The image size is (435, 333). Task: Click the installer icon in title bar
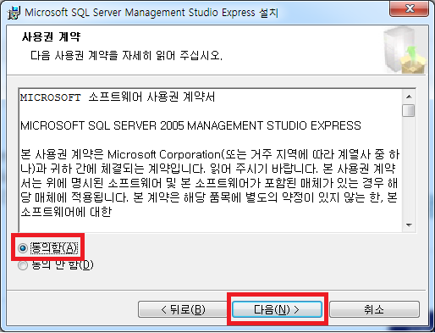14,13
